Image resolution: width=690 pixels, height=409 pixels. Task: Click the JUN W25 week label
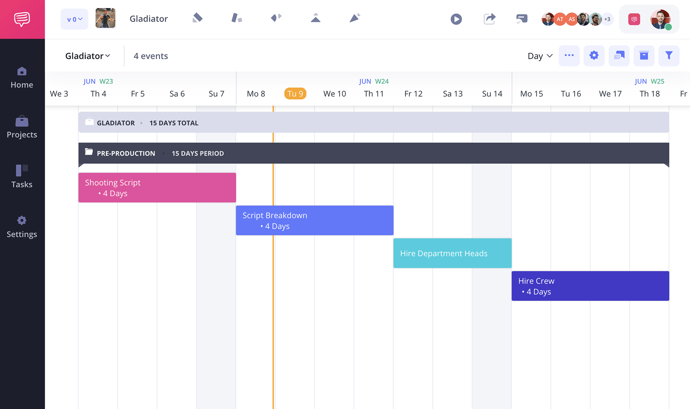[x=649, y=81]
